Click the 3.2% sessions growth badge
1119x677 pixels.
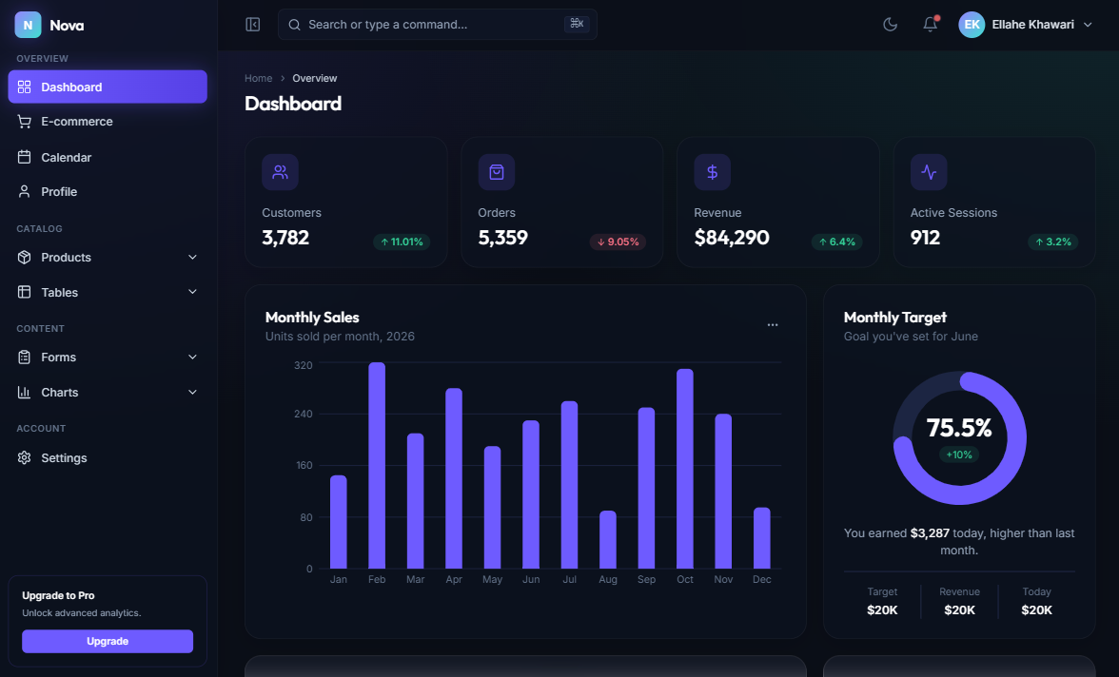(x=1053, y=242)
